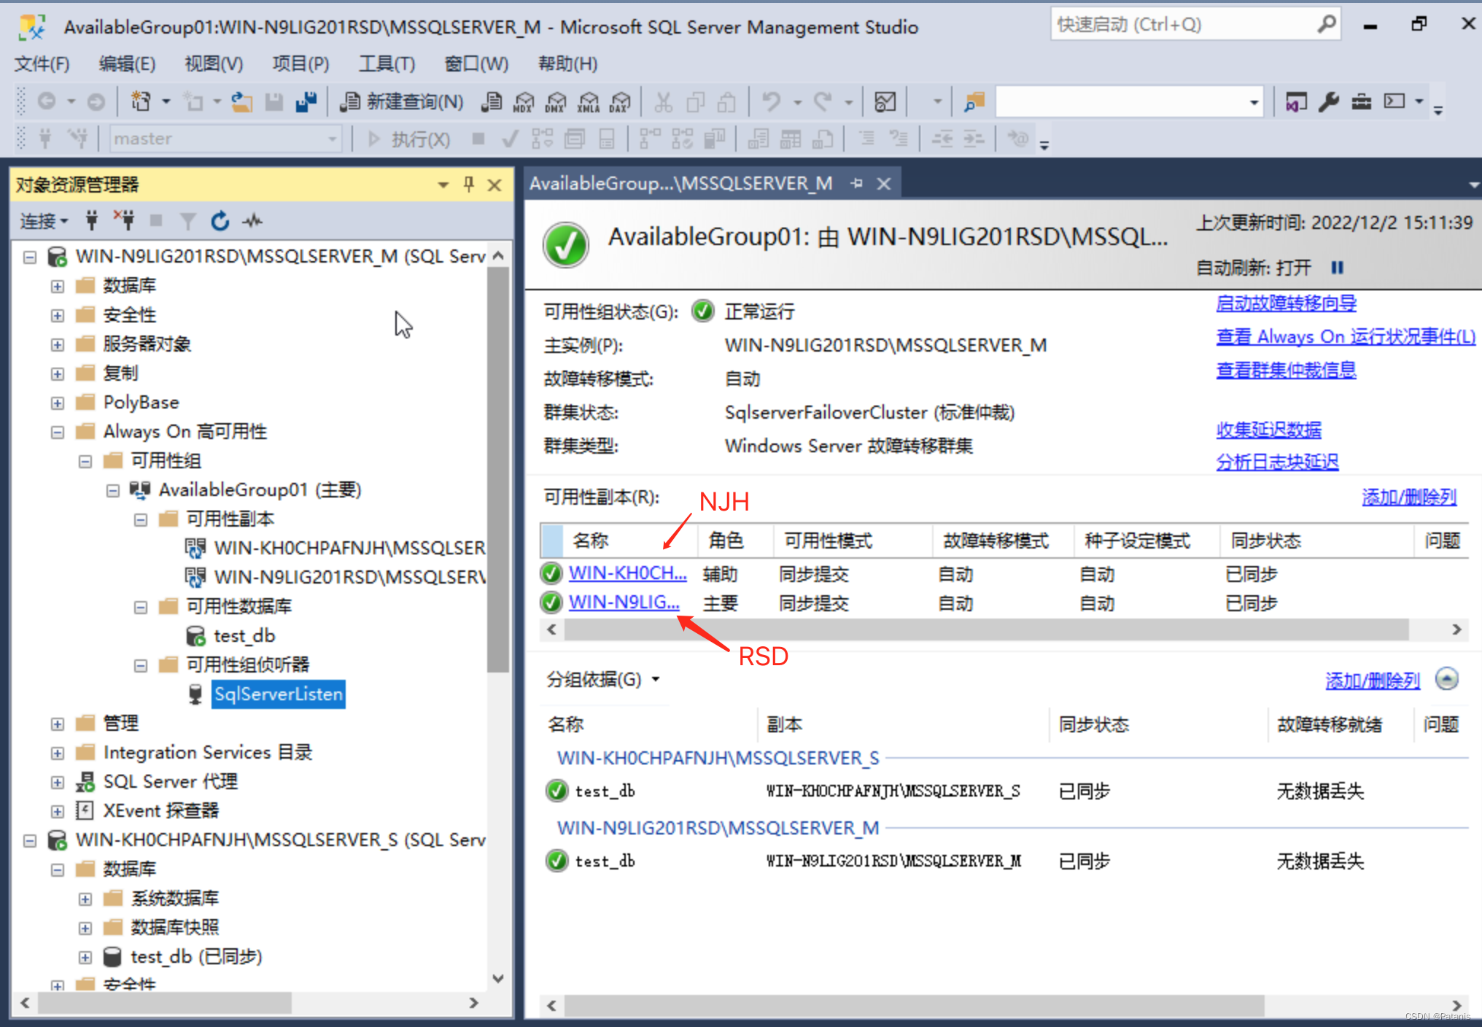Expand the test_db (已同步) node
Image resolution: width=1482 pixels, height=1027 pixels.
click(x=85, y=957)
